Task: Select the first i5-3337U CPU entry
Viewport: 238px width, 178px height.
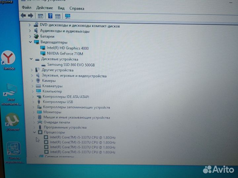Action: [83, 137]
